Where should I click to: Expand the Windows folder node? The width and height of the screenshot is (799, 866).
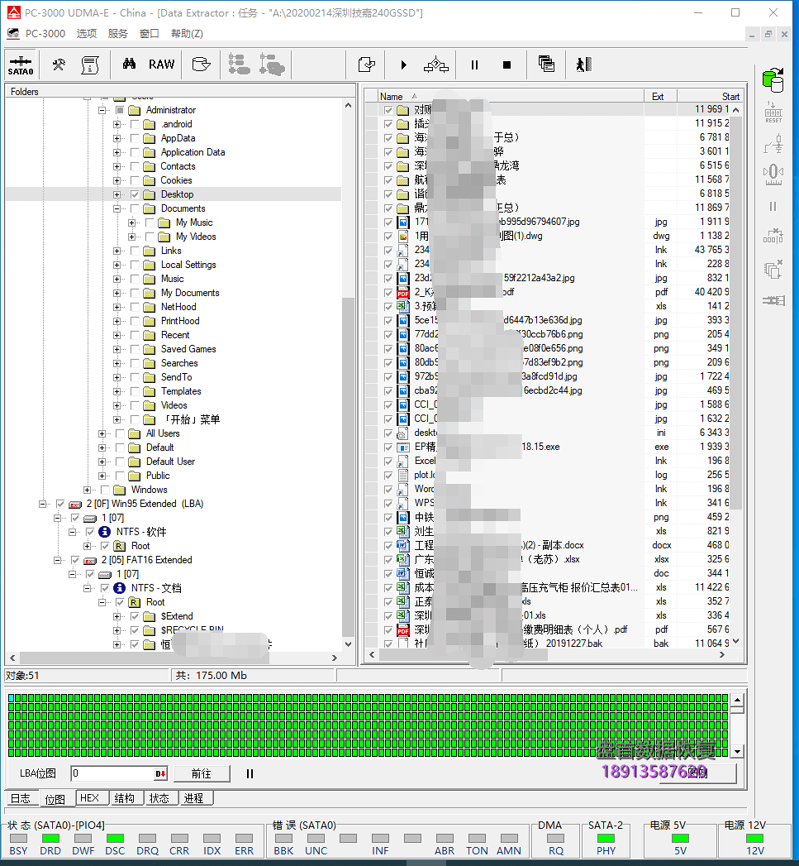pos(88,490)
